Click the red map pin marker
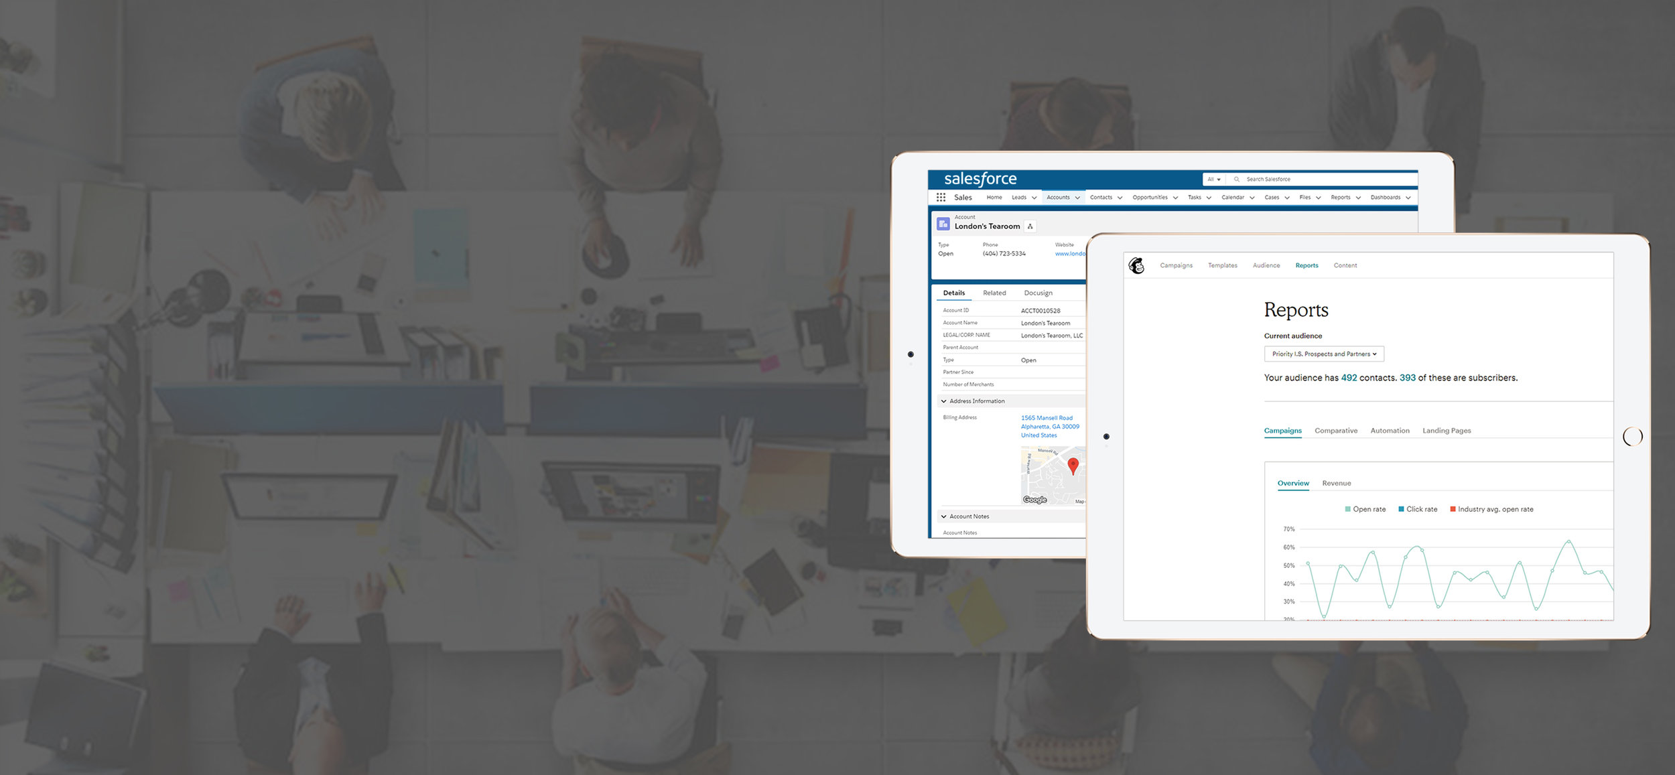The image size is (1675, 775). click(x=1073, y=466)
